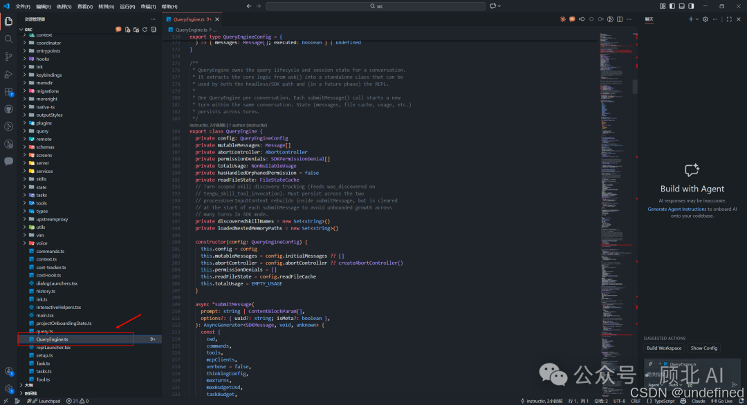This screenshot has width=747, height=405.
Task: Click the src command center search box
Action: tap(376, 6)
